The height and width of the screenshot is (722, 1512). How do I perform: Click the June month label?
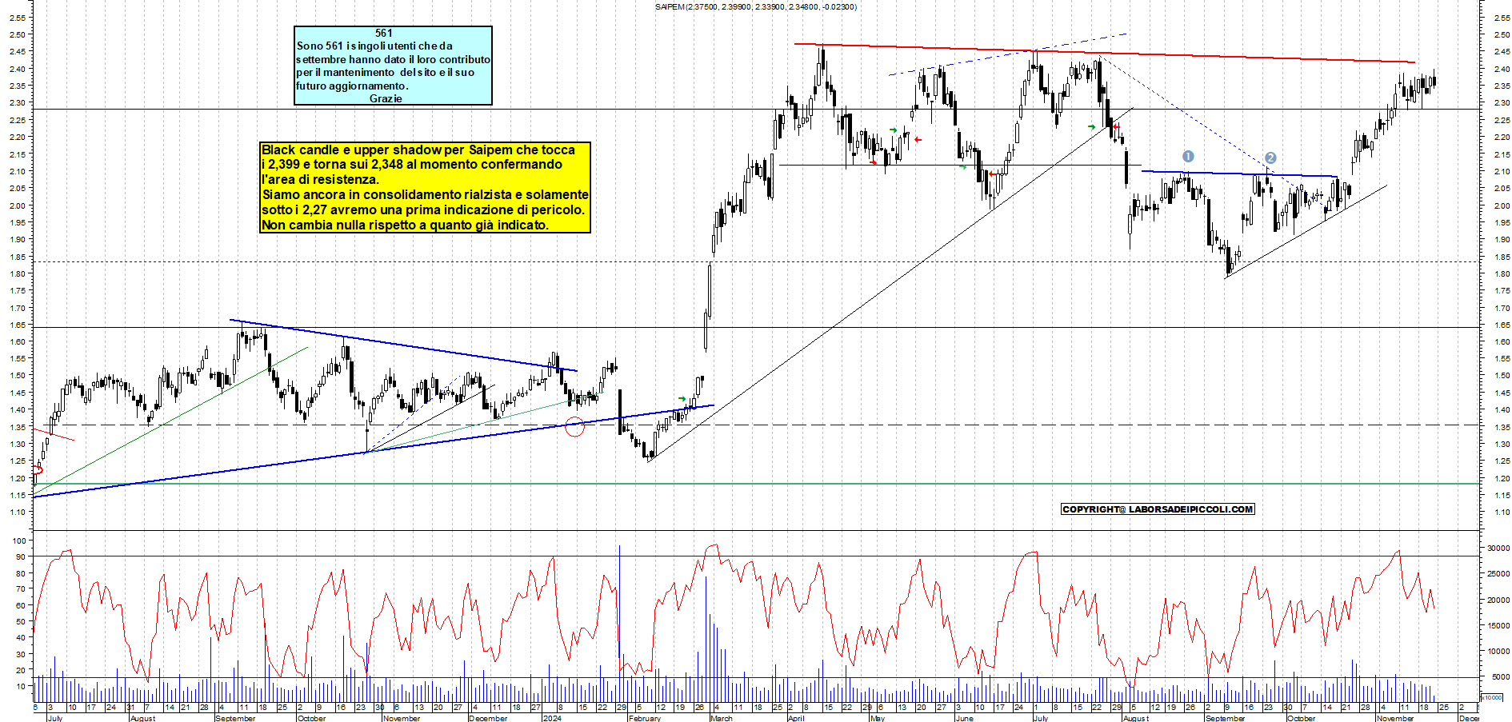pyautogui.click(x=965, y=718)
